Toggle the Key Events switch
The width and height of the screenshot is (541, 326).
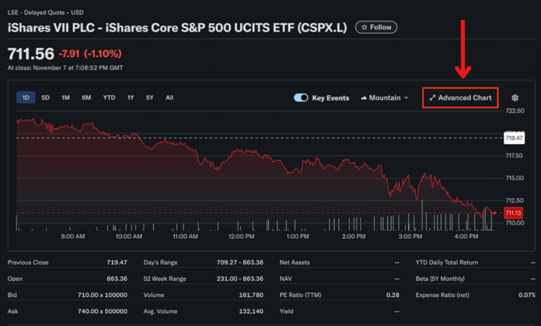click(x=301, y=98)
